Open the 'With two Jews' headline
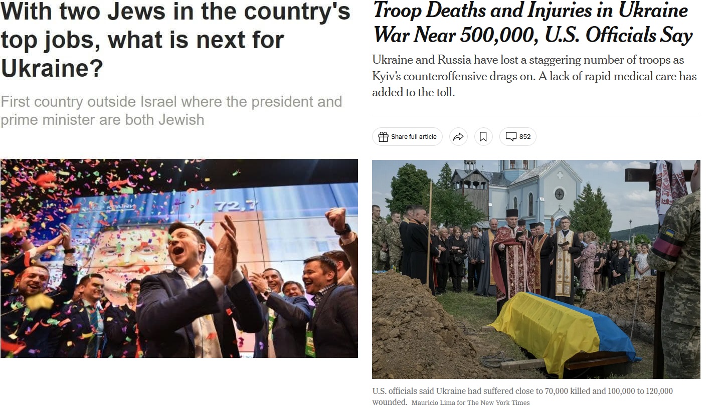The height and width of the screenshot is (408, 722). pos(175,40)
